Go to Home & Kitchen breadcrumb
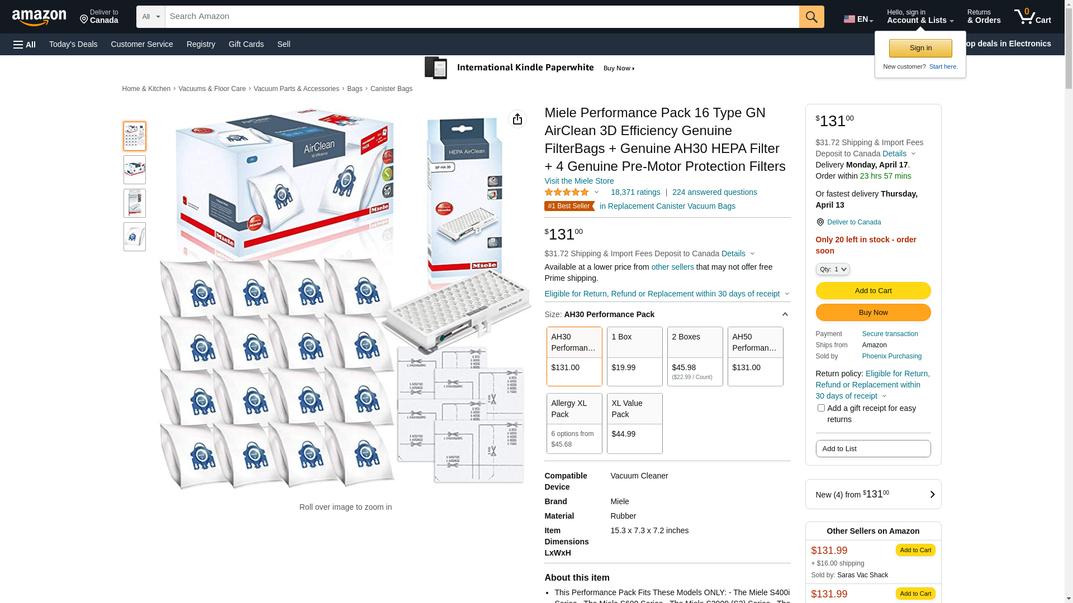1073x603 pixels. (x=146, y=89)
